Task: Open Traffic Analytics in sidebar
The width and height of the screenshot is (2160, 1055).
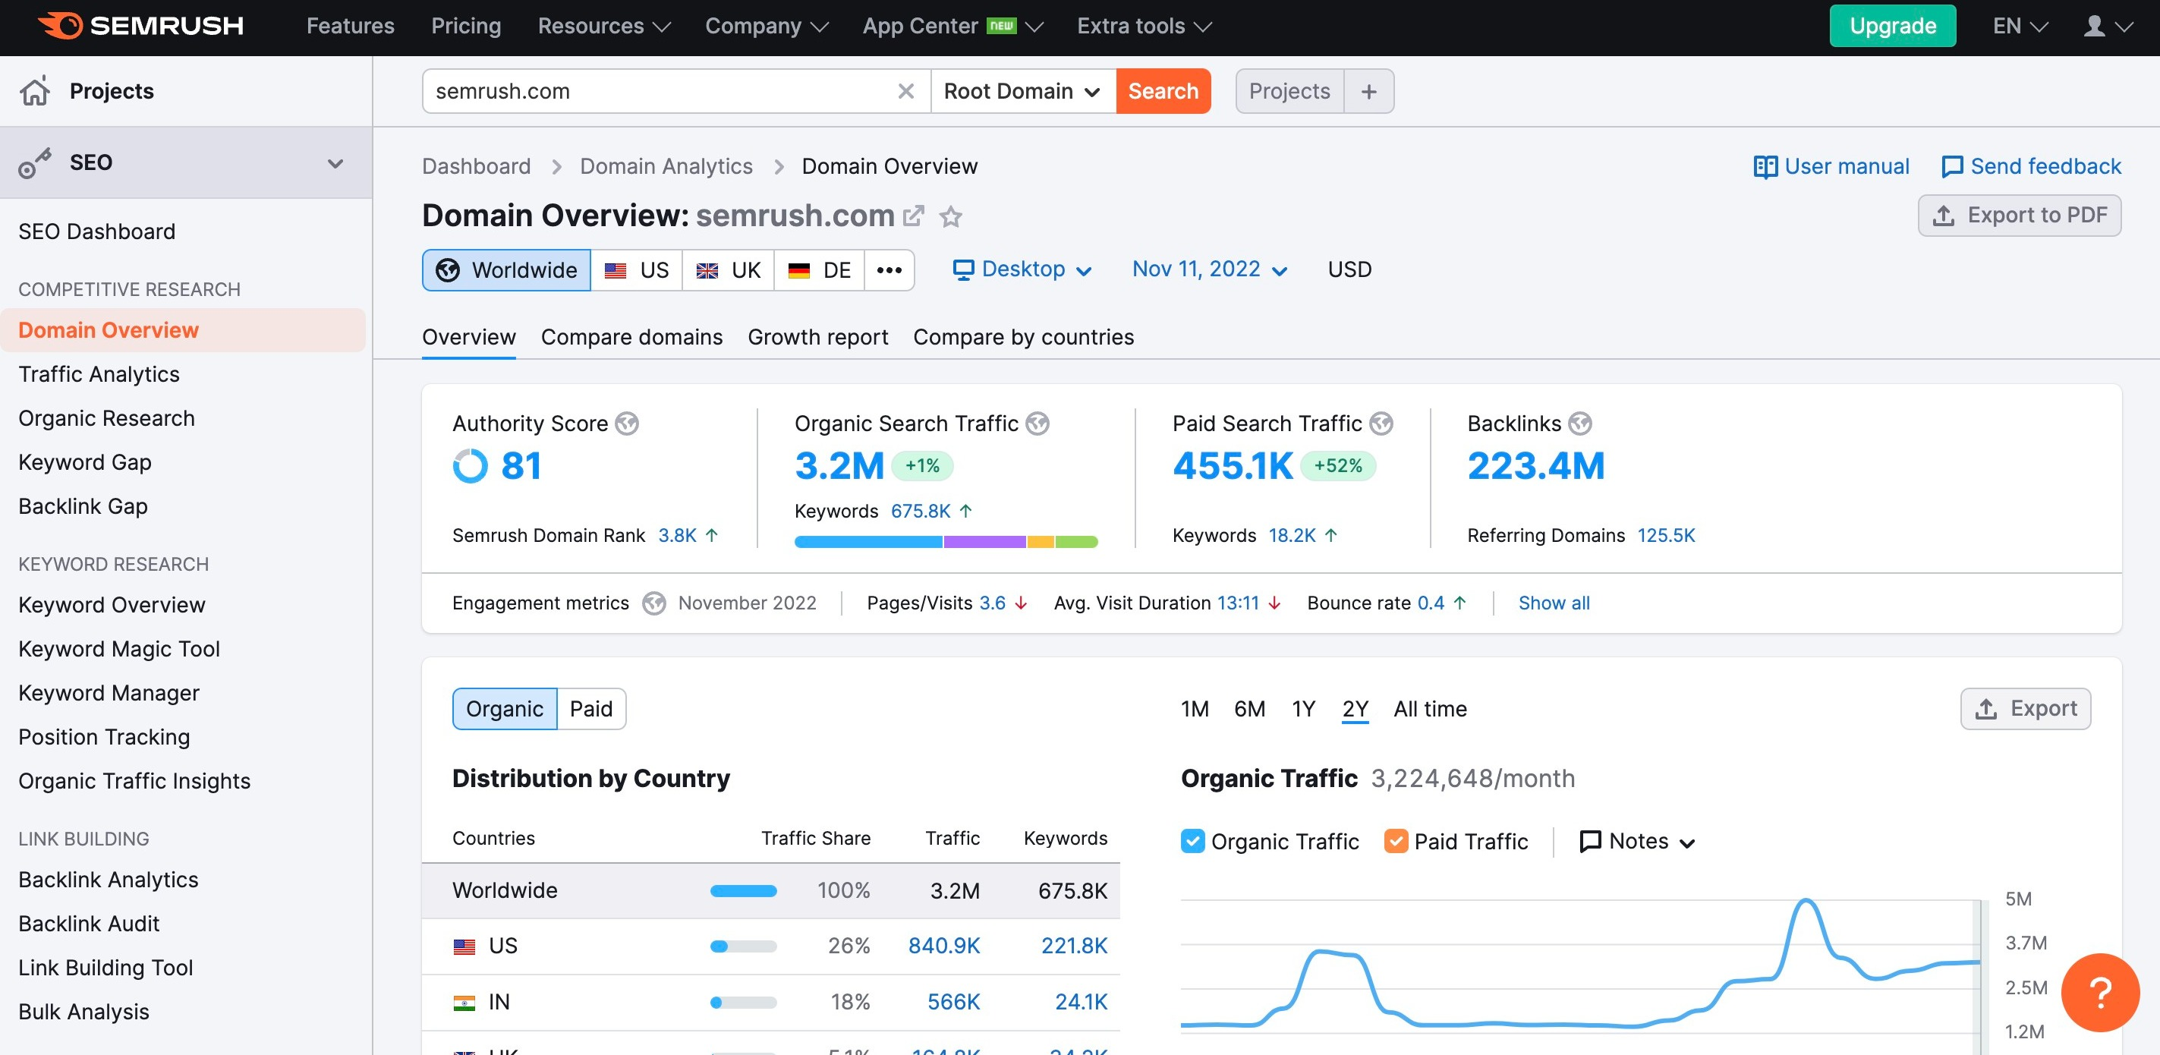Action: (99, 374)
